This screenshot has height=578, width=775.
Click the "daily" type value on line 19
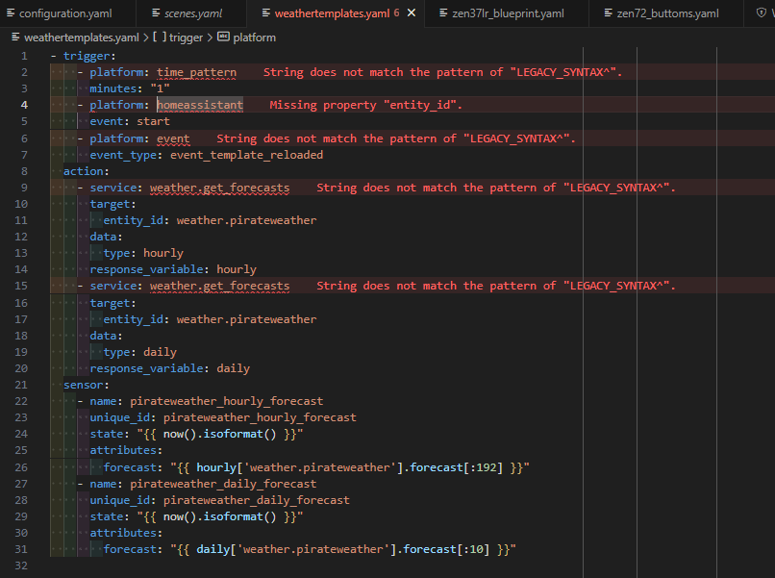(x=161, y=352)
